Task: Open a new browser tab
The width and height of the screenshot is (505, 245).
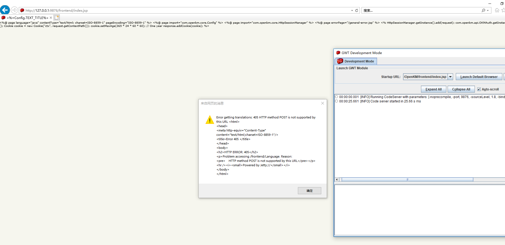Action: [x=57, y=18]
